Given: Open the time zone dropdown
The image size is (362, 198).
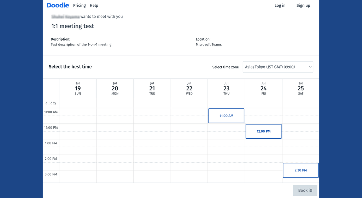Looking at the screenshot, I should 278,67.
